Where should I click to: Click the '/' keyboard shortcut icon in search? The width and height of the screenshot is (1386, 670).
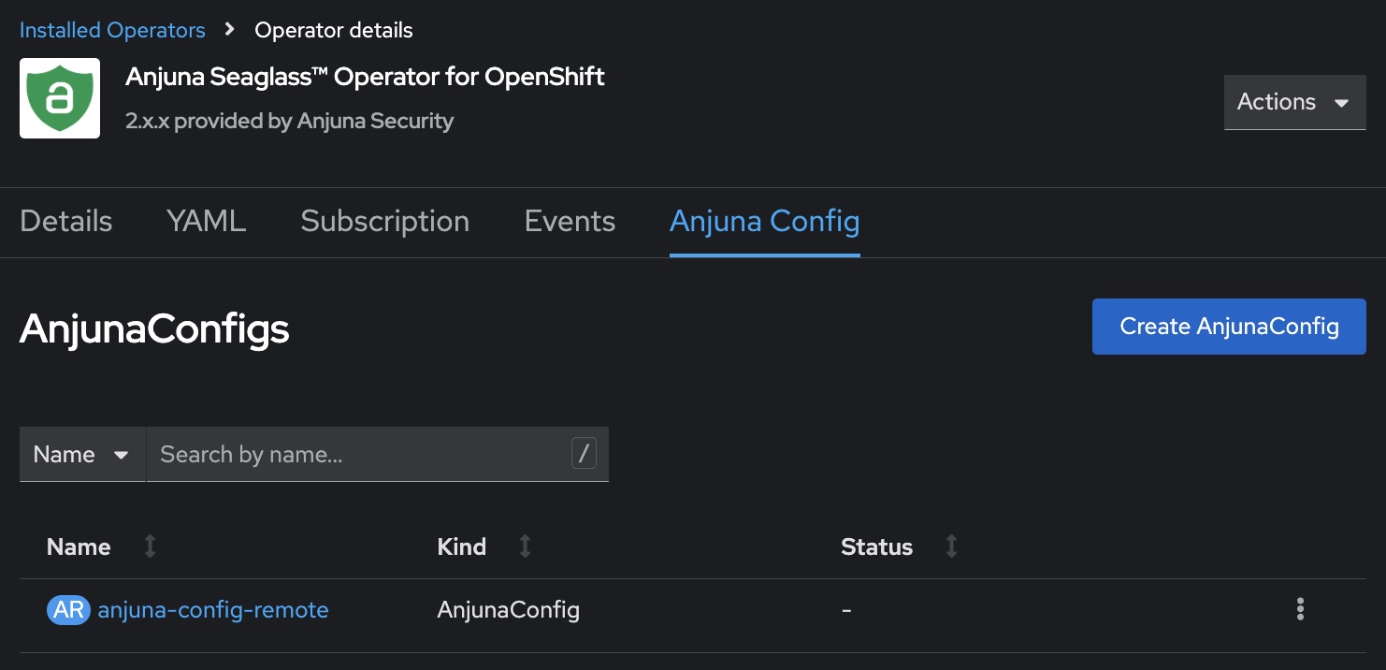(x=583, y=454)
